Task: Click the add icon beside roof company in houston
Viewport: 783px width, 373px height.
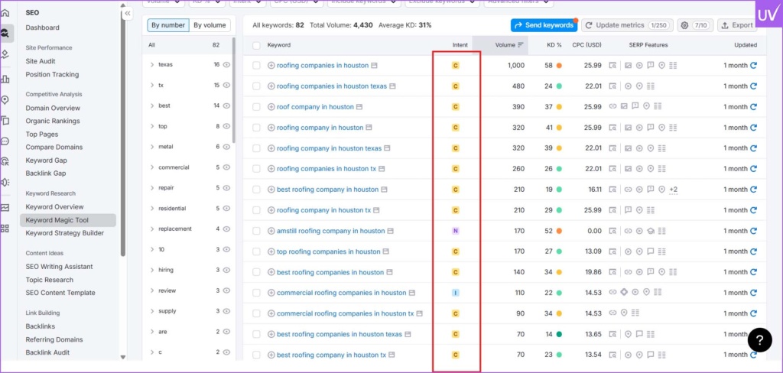Action: click(271, 107)
